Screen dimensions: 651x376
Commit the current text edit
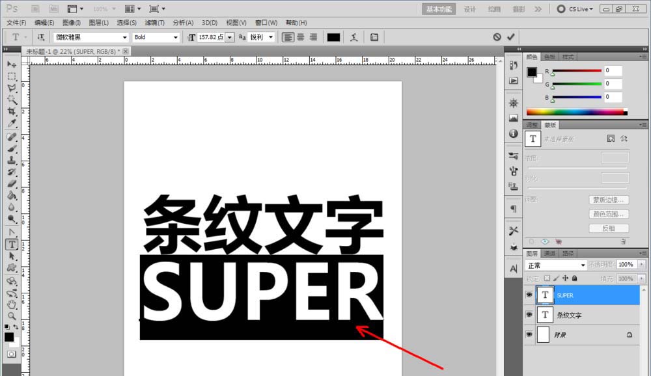point(510,38)
